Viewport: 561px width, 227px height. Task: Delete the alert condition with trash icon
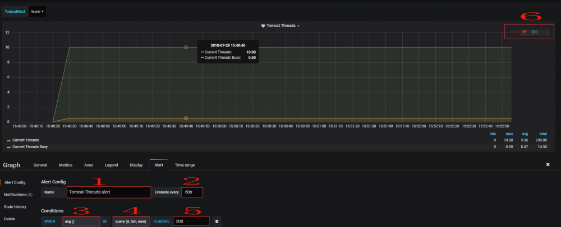tap(217, 221)
